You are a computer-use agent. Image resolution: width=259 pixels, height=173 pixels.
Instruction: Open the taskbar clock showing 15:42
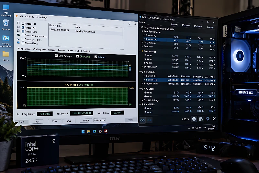pos(212,128)
